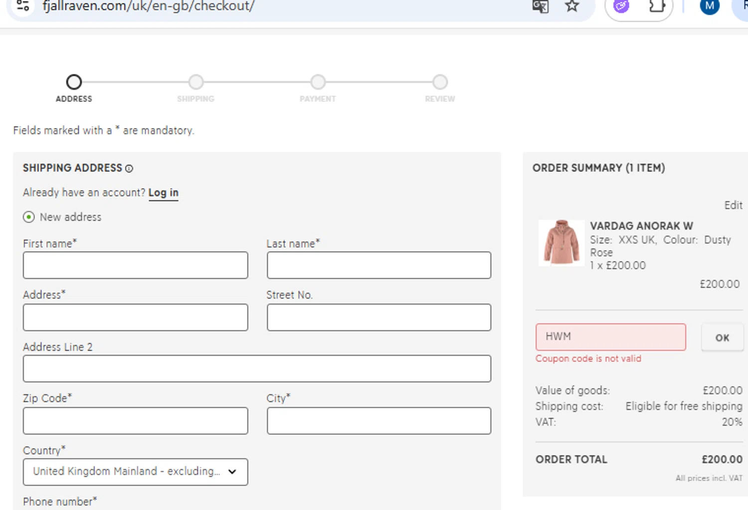Click the browser address bar URL
The height and width of the screenshot is (510, 748).
pos(149,6)
